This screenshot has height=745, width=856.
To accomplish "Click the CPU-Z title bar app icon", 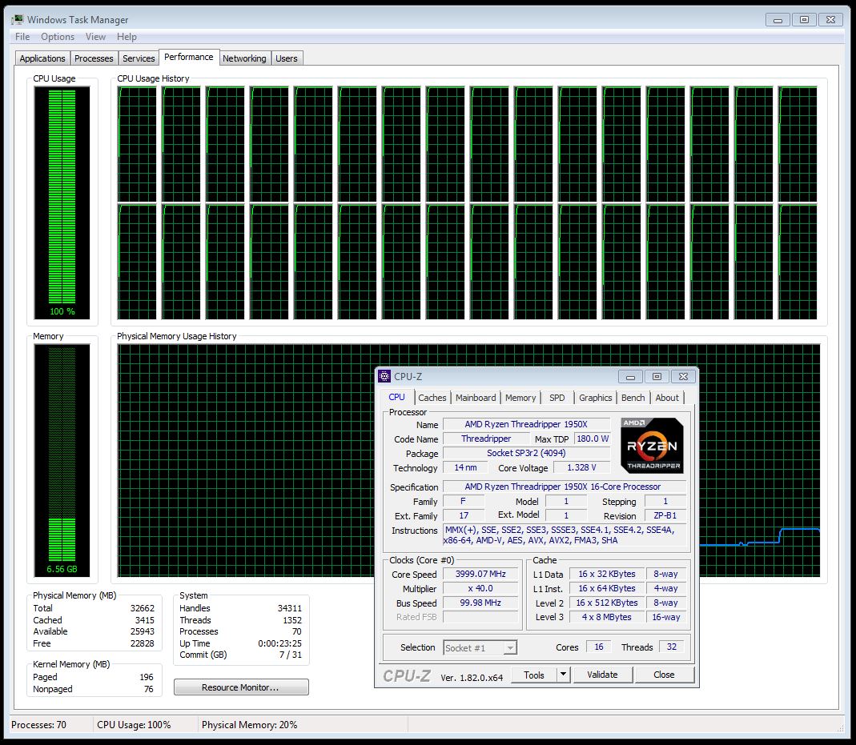I will tap(385, 377).
